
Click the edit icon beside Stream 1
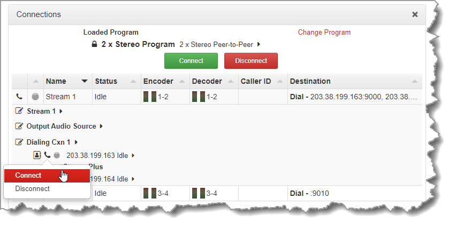pyautogui.click(x=20, y=111)
